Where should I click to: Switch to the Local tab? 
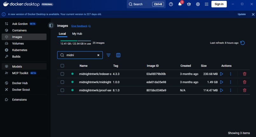[62, 34]
